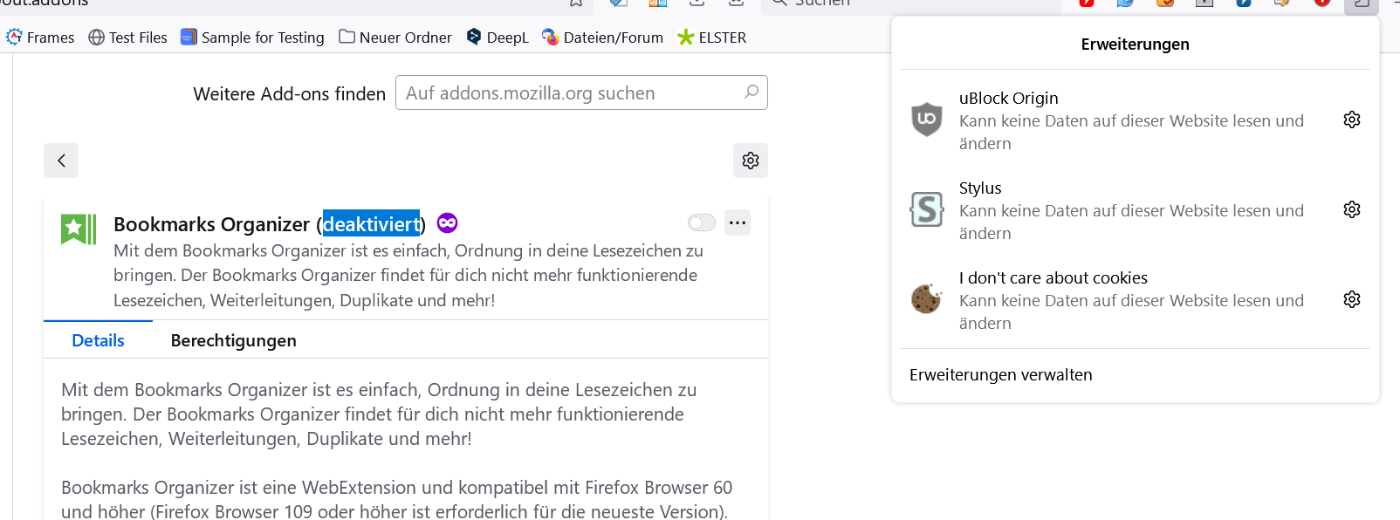
Task: Switch to the Berechtigungen tab
Action: (234, 340)
